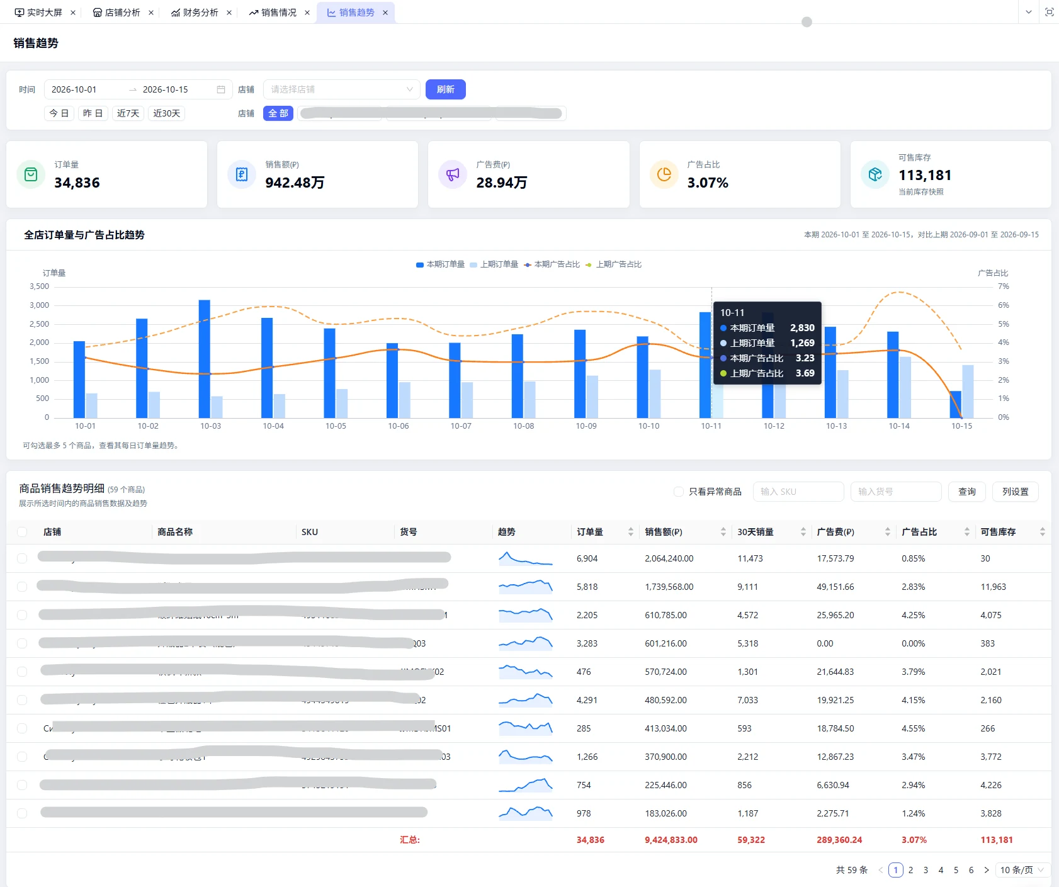Viewport: 1059px width, 887px height.
Task: Click the 广告占比 pie chart card icon
Action: (x=664, y=174)
